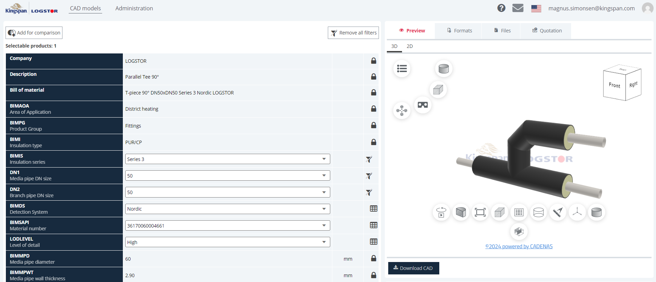Select the T-piece 90° DN50xDN50 text

point(179,93)
